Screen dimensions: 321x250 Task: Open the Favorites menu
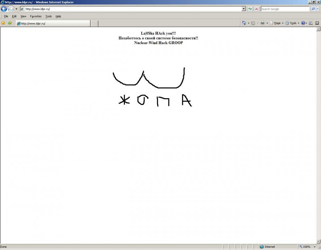click(x=36, y=16)
